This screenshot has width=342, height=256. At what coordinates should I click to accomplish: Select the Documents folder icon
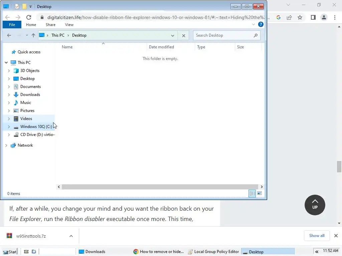pos(16,87)
